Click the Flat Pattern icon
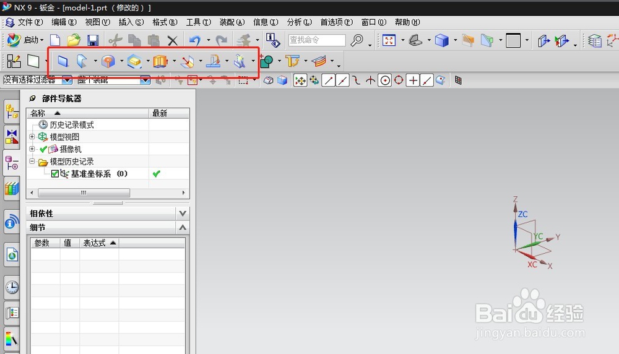Screen dimensions: 619x354 click(x=319, y=61)
